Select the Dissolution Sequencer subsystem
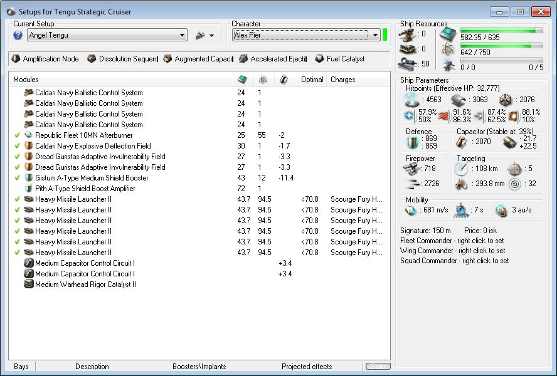The width and height of the screenshot is (557, 376). [x=122, y=59]
